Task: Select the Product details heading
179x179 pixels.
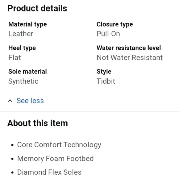Action: tap(37, 8)
